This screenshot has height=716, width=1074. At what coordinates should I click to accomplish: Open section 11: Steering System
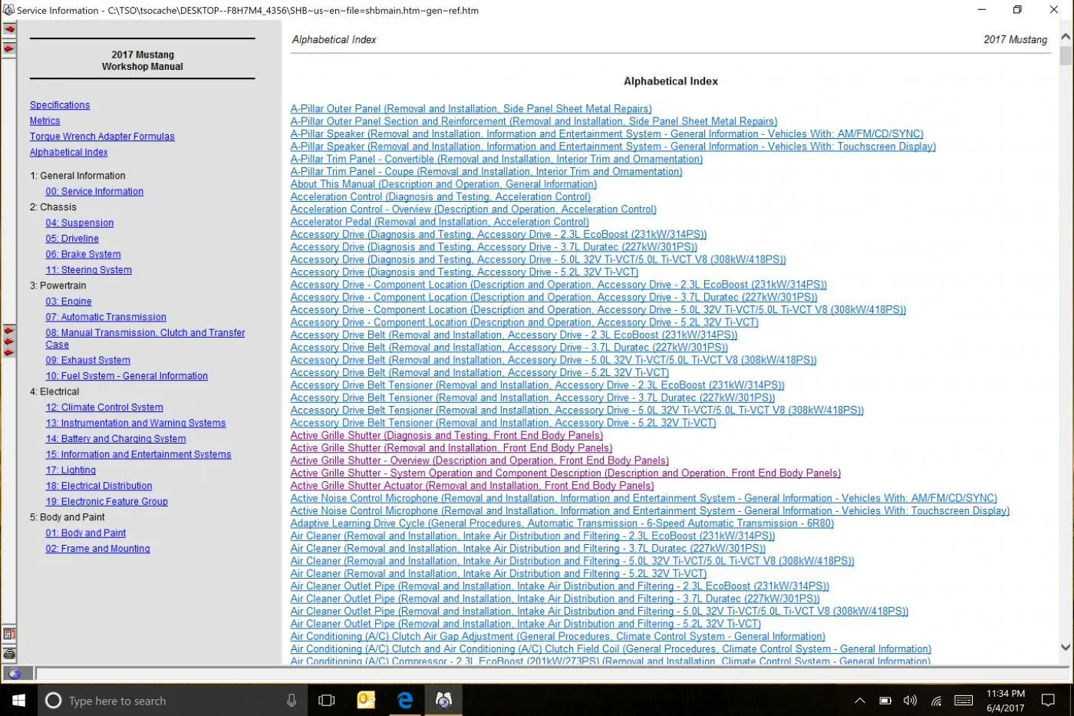coord(88,270)
